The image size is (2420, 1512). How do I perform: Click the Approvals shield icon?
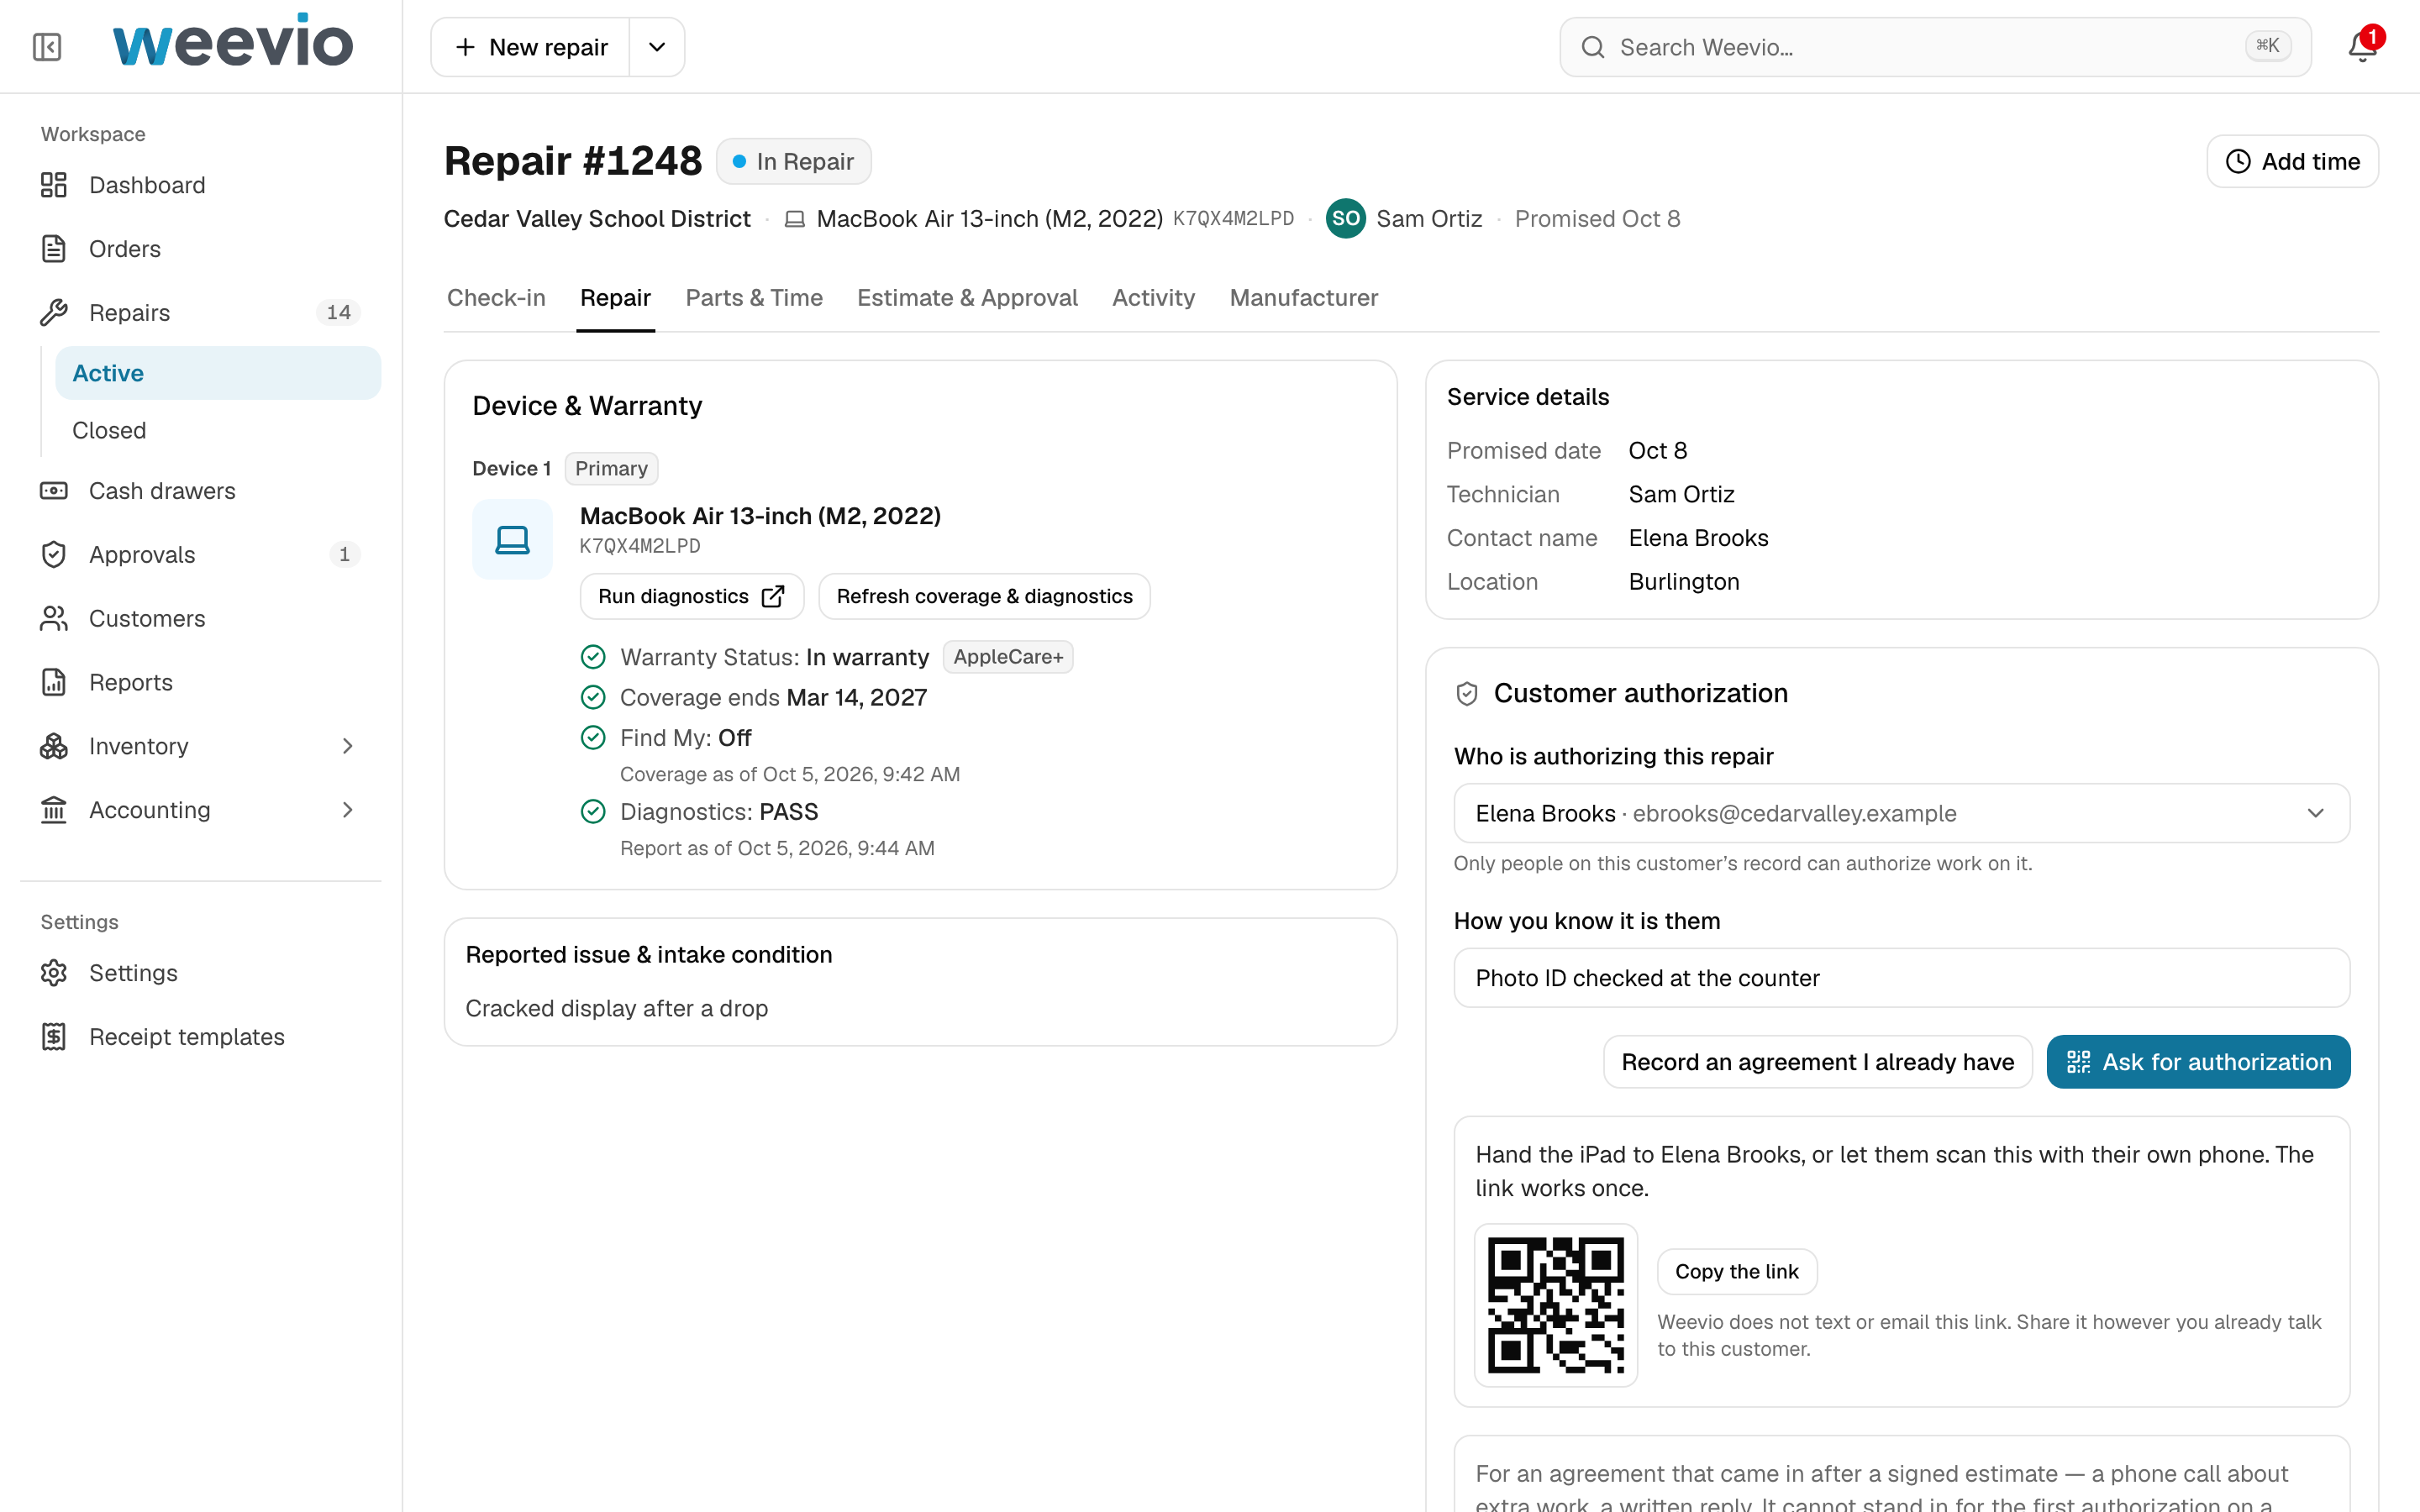54,555
